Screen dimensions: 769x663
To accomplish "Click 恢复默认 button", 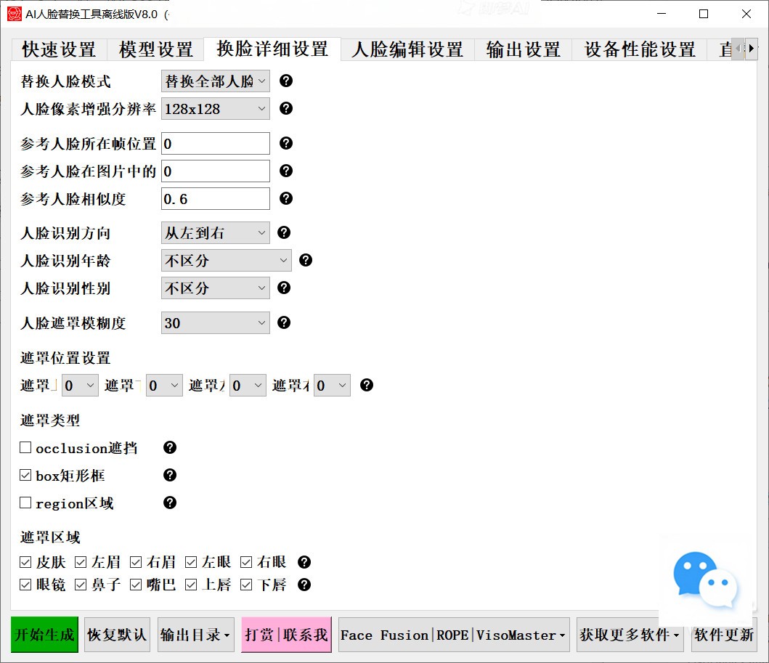I will pyautogui.click(x=117, y=635).
